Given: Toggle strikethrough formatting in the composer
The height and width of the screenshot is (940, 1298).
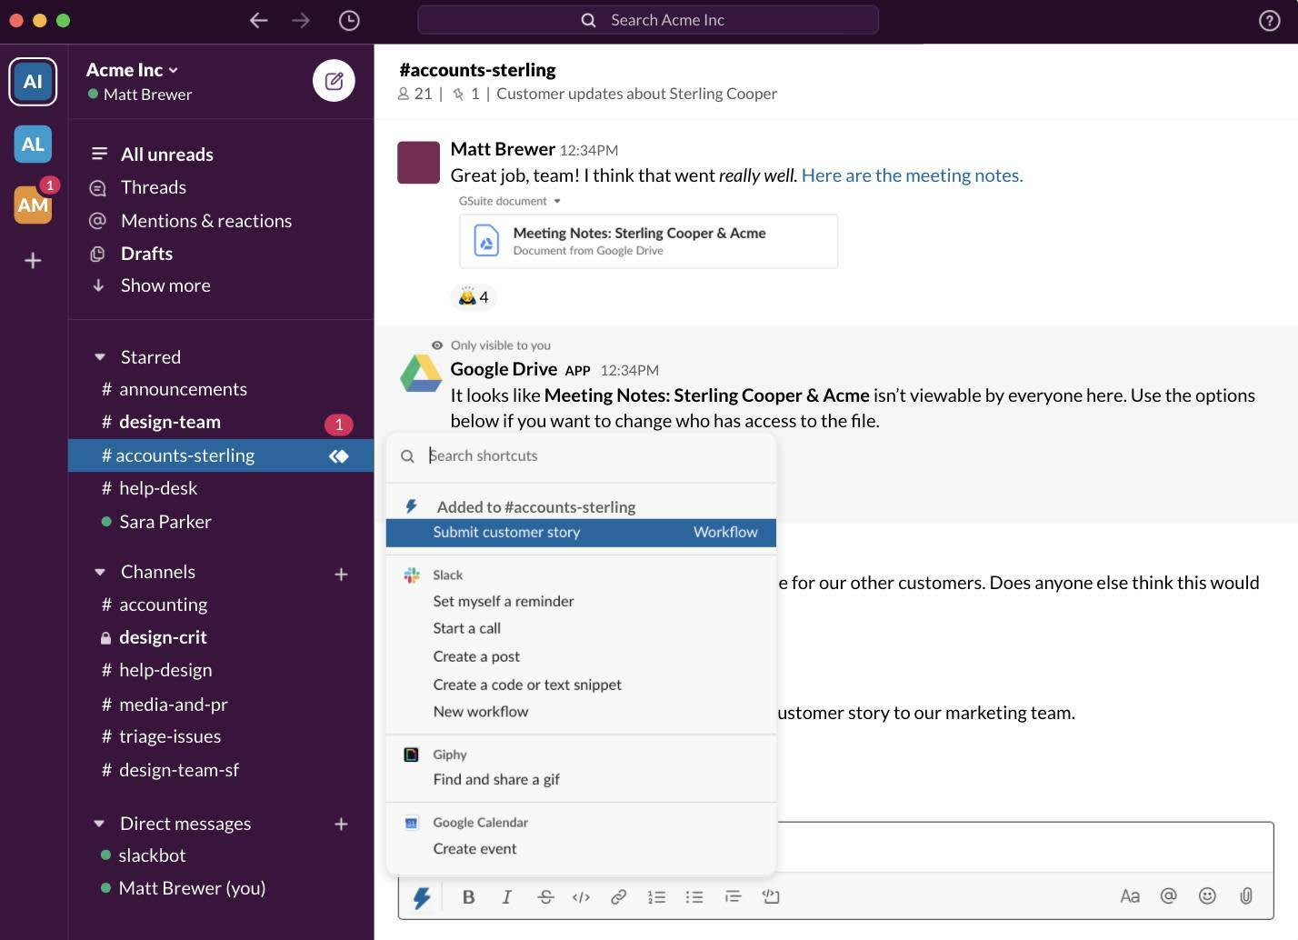Looking at the screenshot, I should [x=544, y=896].
